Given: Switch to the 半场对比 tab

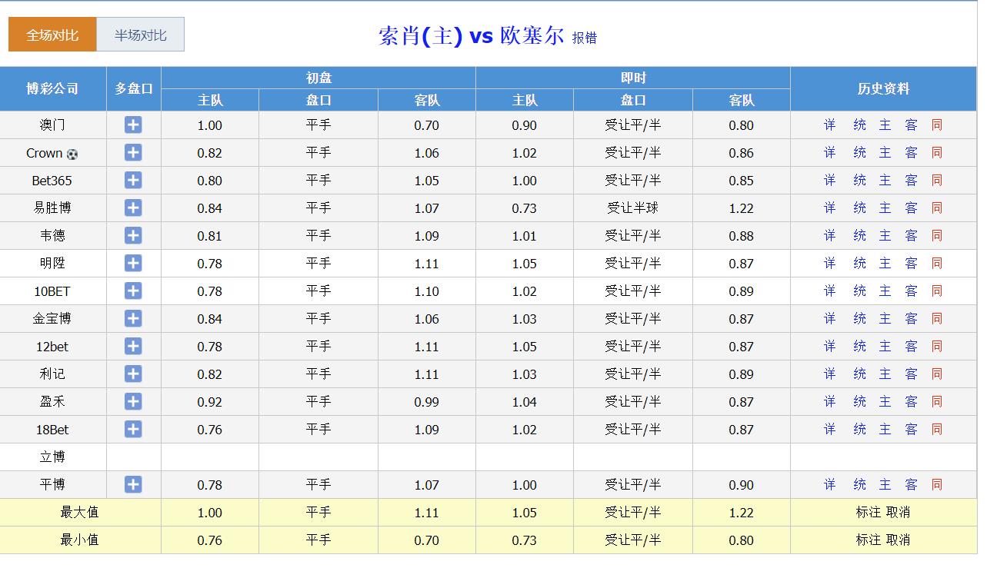Looking at the screenshot, I should [140, 35].
